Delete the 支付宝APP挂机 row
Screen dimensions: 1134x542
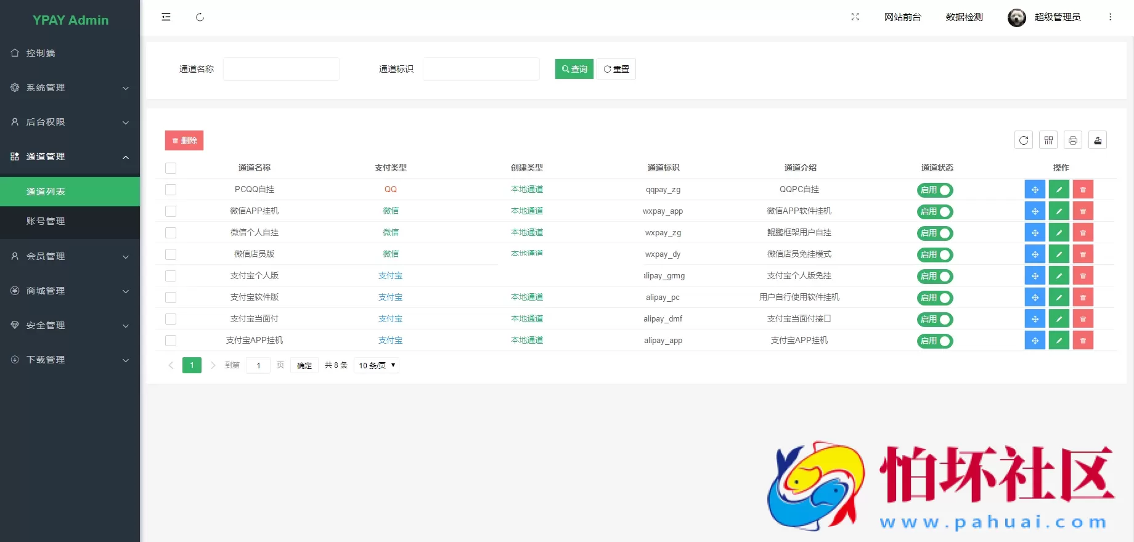1083,341
